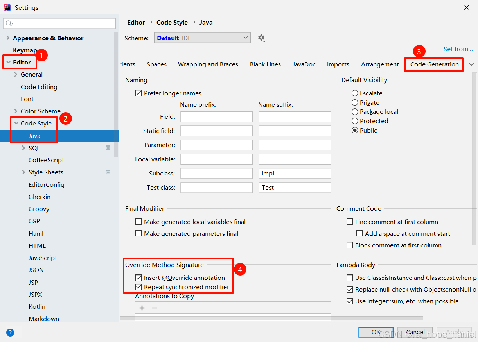Image resolution: width=478 pixels, height=342 pixels.
Task: Expand Appearance & Behavior section
Action: coord(8,38)
